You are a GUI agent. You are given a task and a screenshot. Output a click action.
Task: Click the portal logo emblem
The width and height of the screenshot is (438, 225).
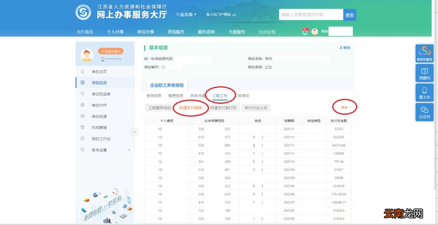(83, 12)
